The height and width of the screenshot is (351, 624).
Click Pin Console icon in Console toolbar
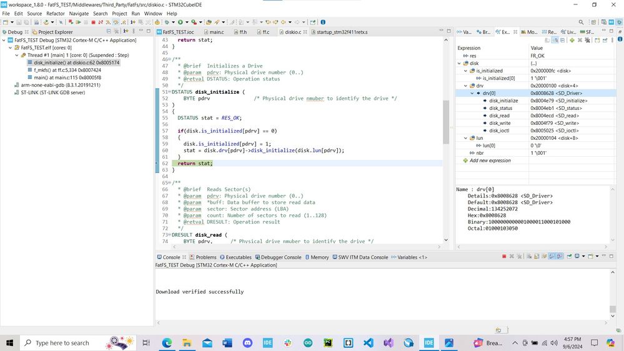pyautogui.click(x=569, y=256)
